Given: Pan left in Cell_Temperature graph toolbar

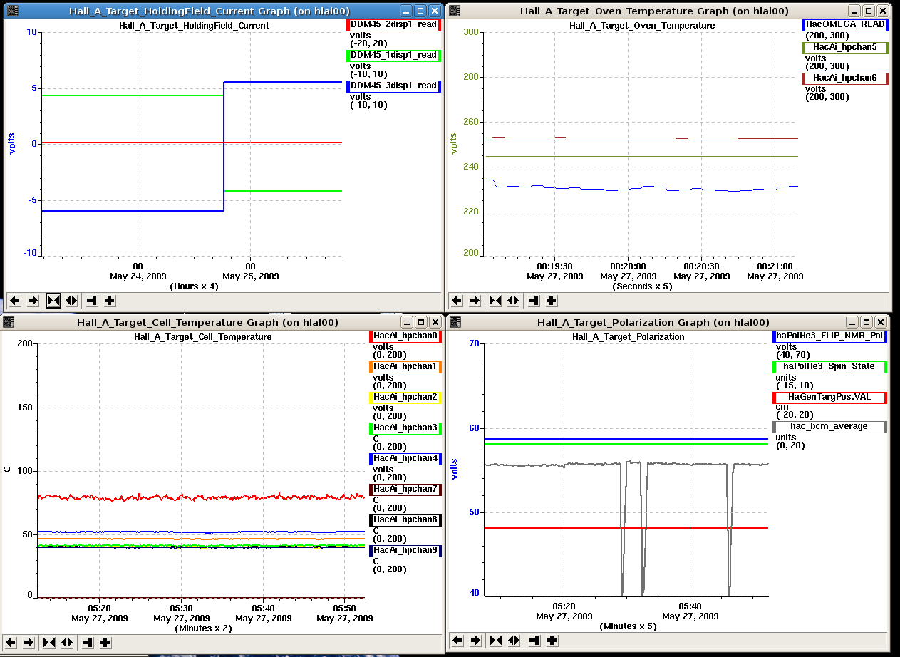Looking at the screenshot, I should tap(11, 642).
